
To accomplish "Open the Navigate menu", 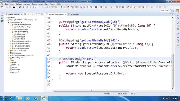I will pyautogui.click(x=27, y=4).
